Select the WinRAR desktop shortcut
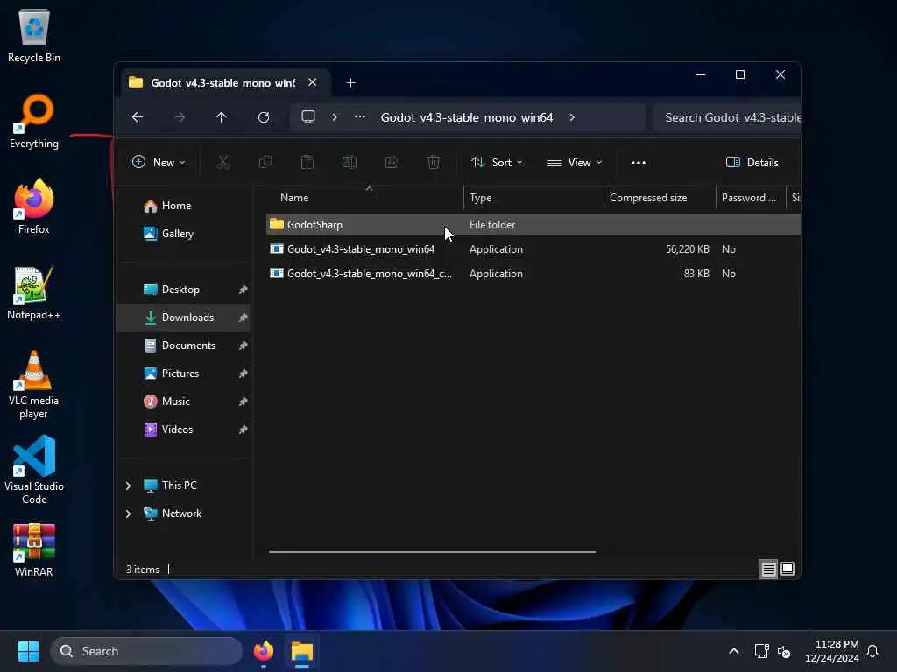 coord(34,551)
